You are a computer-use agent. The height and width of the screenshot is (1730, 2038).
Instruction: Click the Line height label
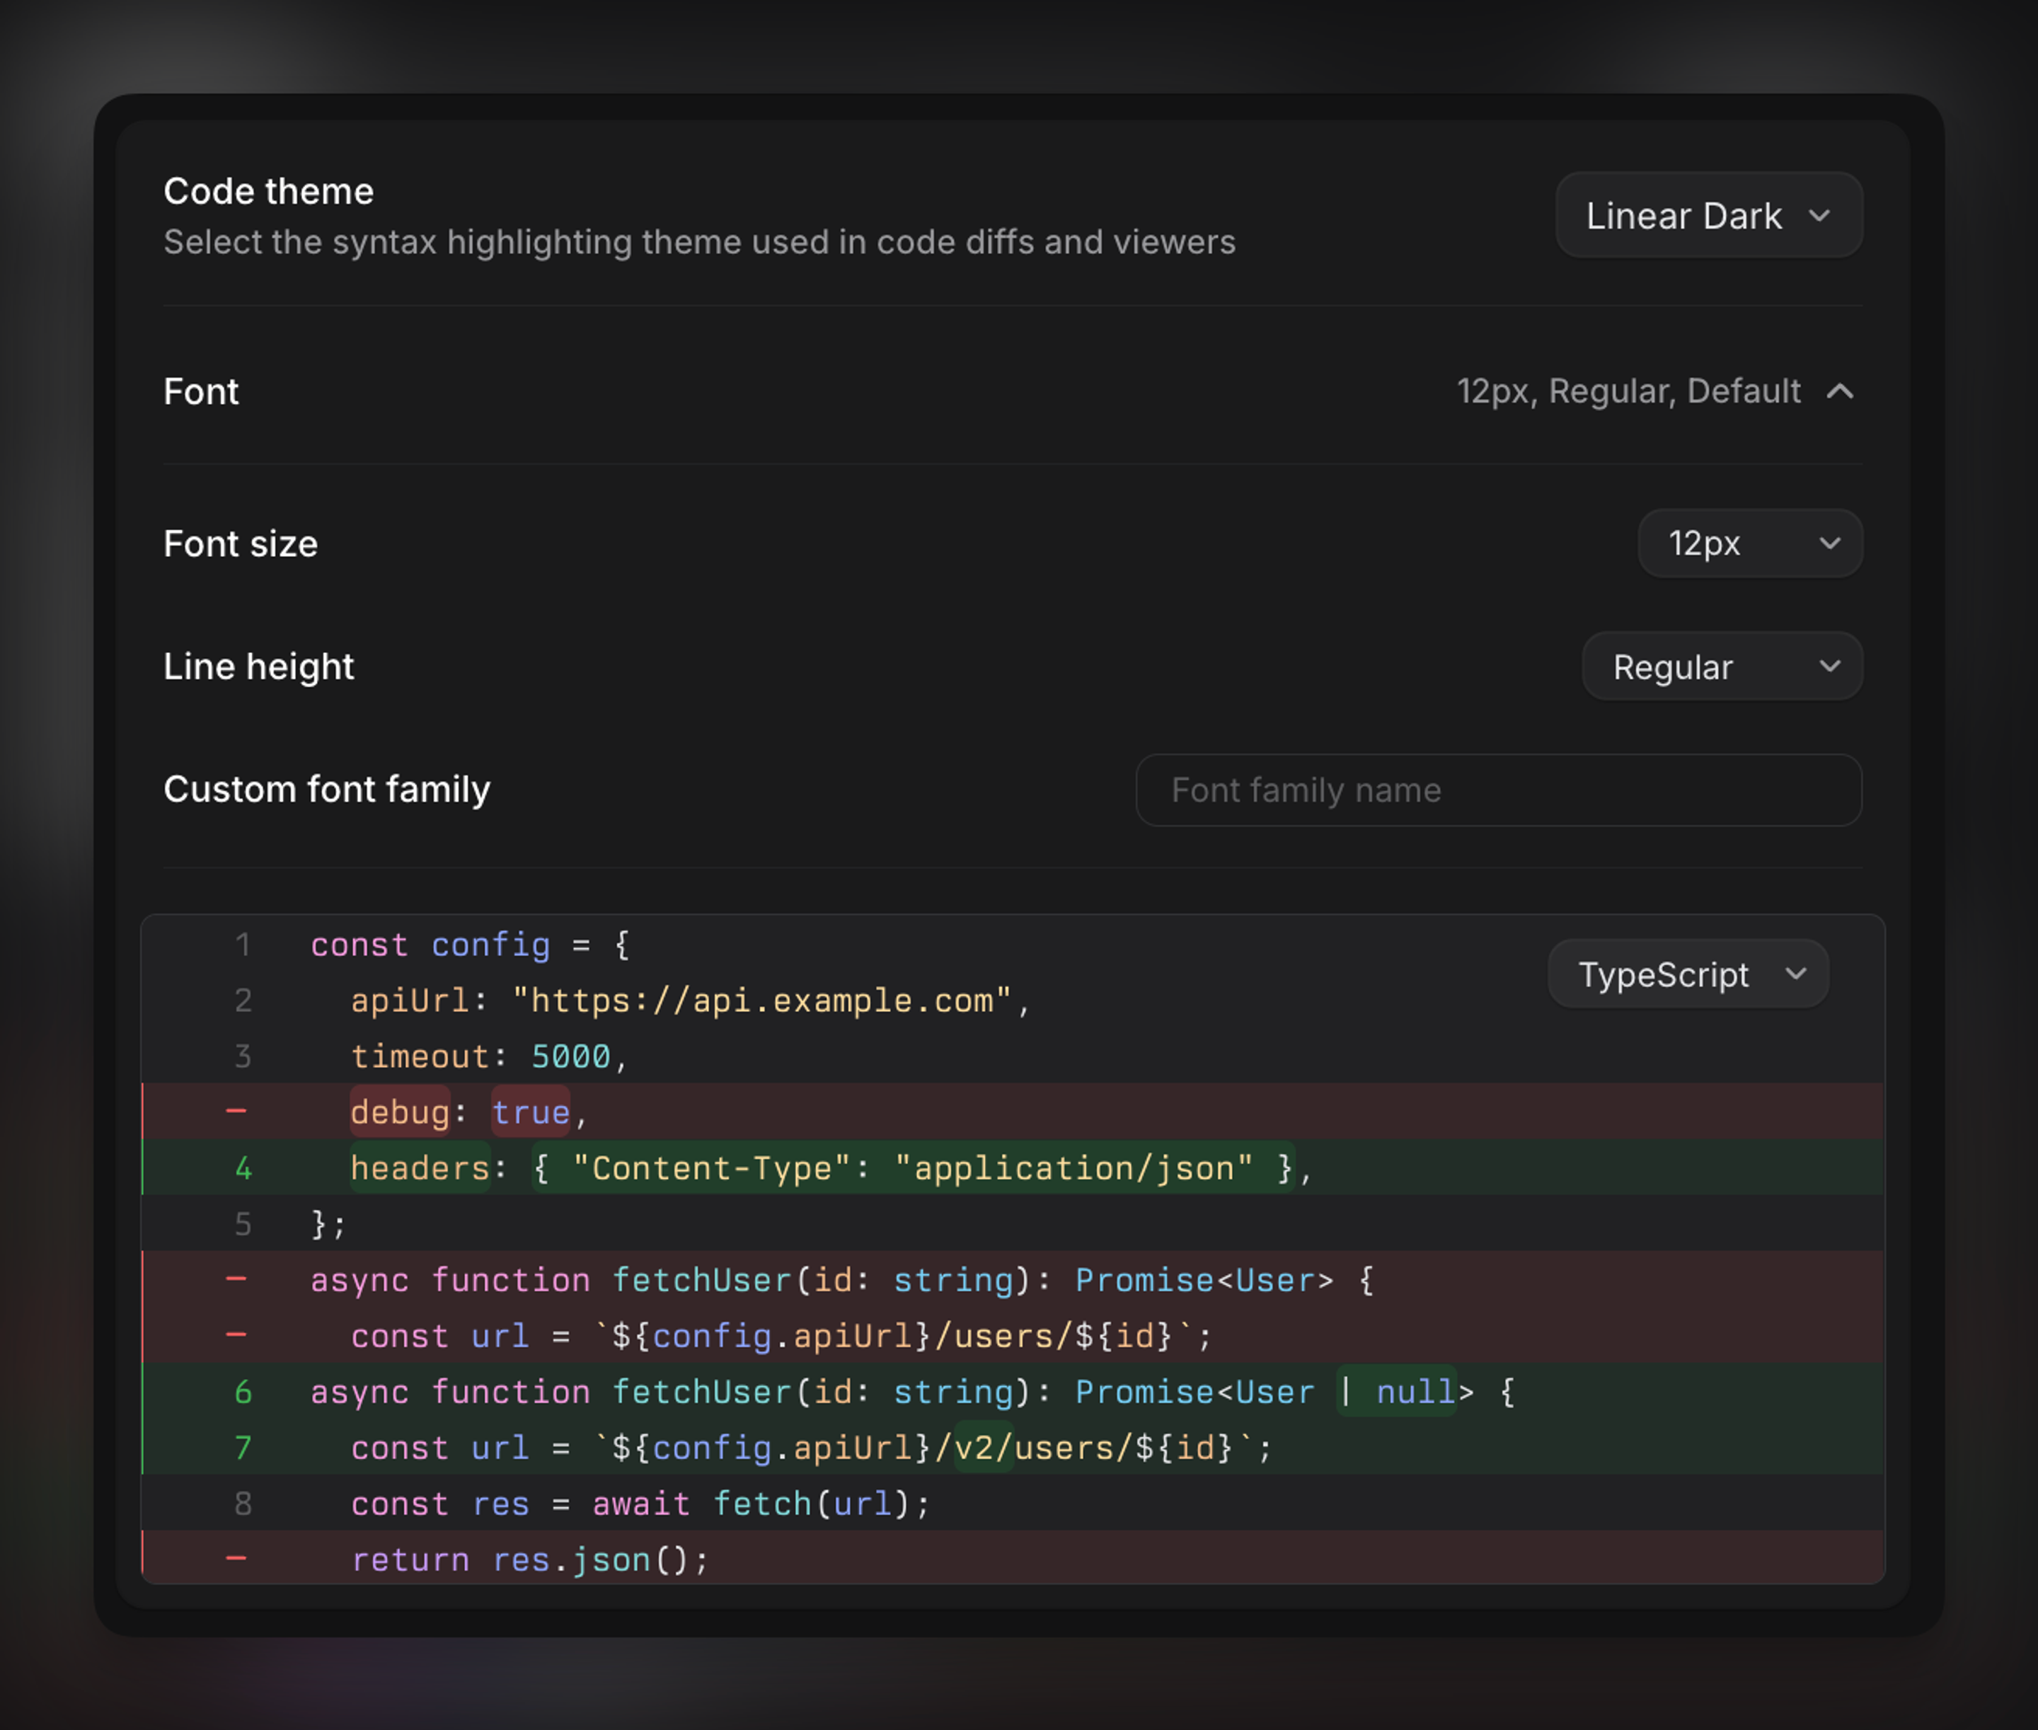click(x=259, y=667)
